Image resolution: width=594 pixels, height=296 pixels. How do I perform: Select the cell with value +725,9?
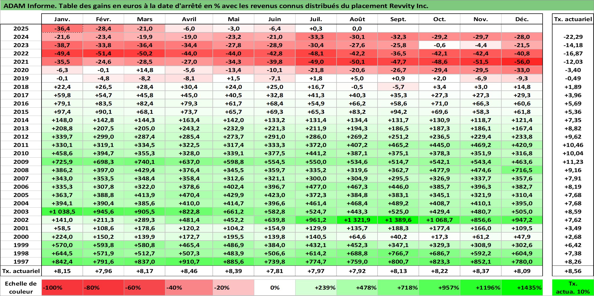click(62, 162)
